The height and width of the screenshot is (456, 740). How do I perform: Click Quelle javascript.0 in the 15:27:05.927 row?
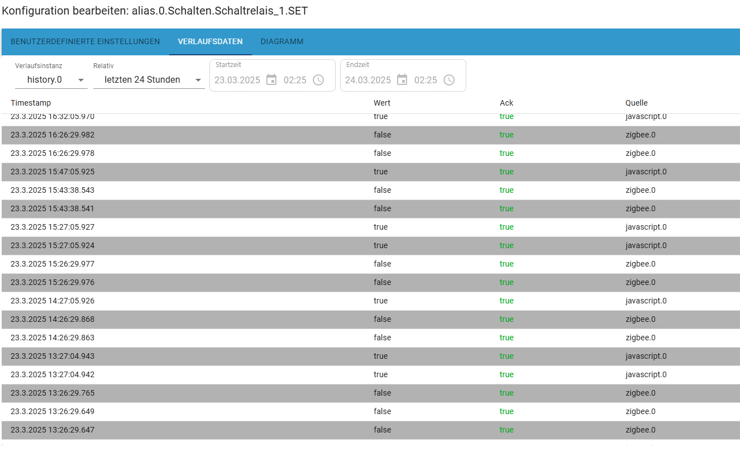click(x=646, y=227)
